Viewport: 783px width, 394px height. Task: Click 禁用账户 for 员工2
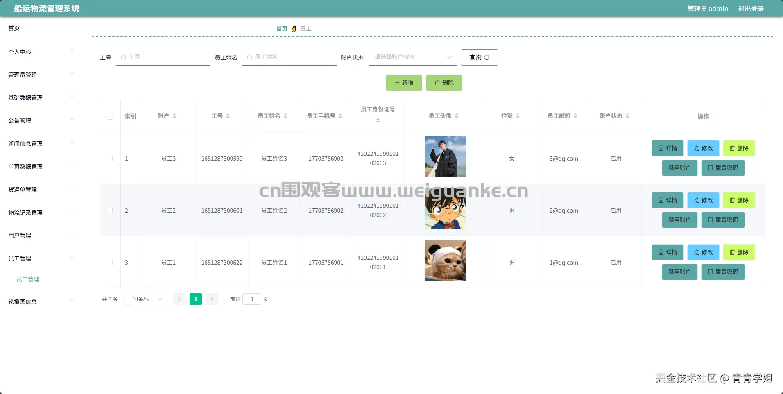[680, 220]
